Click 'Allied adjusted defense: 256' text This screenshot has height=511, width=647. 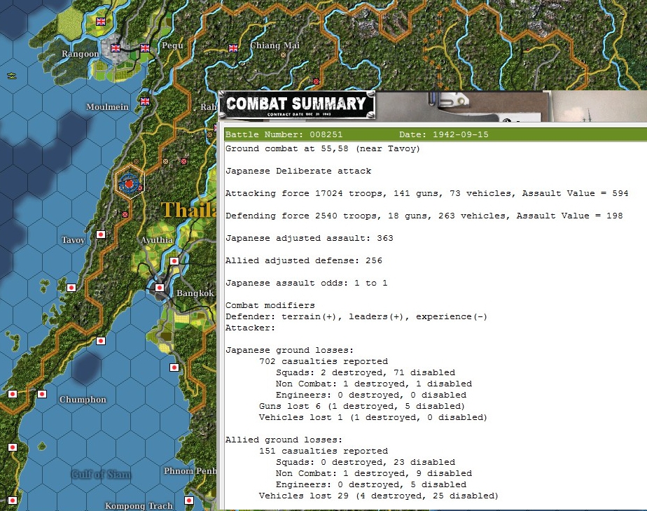(304, 260)
